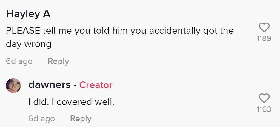Tap the heart icon on dawners' reply
The width and height of the screenshot is (280, 127).
pos(264,98)
